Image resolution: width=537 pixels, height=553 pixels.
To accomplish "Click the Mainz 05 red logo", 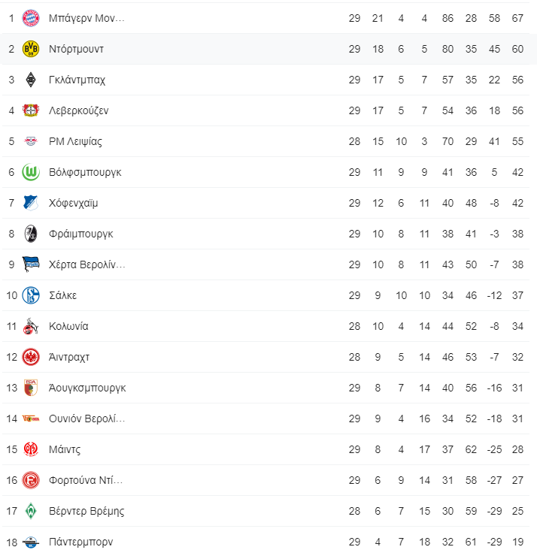I will [31, 449].
